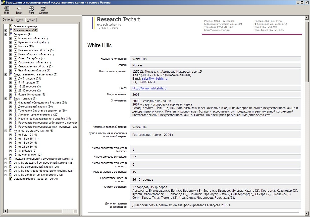Click the topic icon beside Санкт-Петербург (4)
Viewport: 310px width, 217px height.
tap(16, 58)
